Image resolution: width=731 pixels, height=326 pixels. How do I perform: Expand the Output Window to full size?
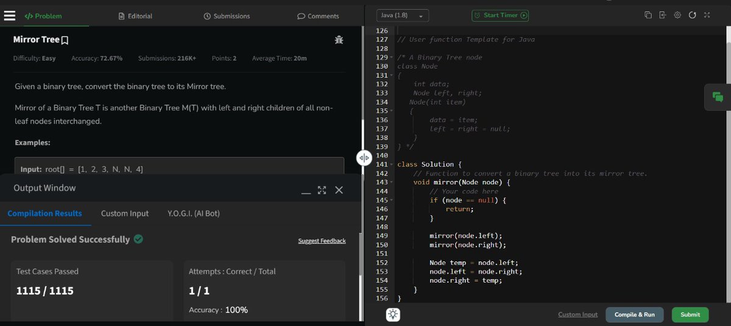tap(322, 190)
